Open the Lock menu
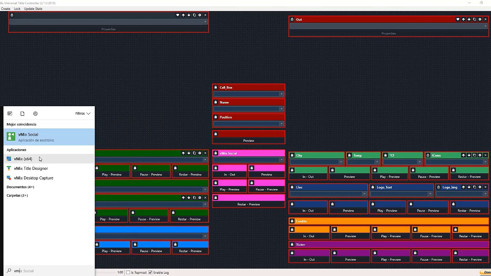 (17, 8)
